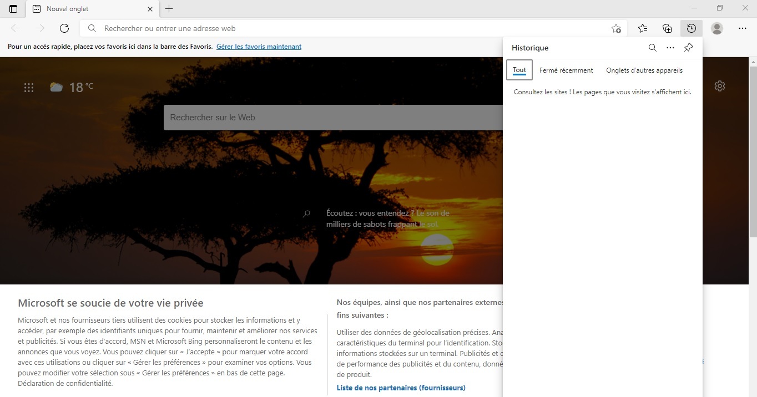Reload the current page
Viewport: 757px width, 397px height.
coord(64,28)
